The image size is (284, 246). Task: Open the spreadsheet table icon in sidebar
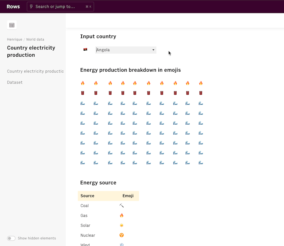click(12, 25)
